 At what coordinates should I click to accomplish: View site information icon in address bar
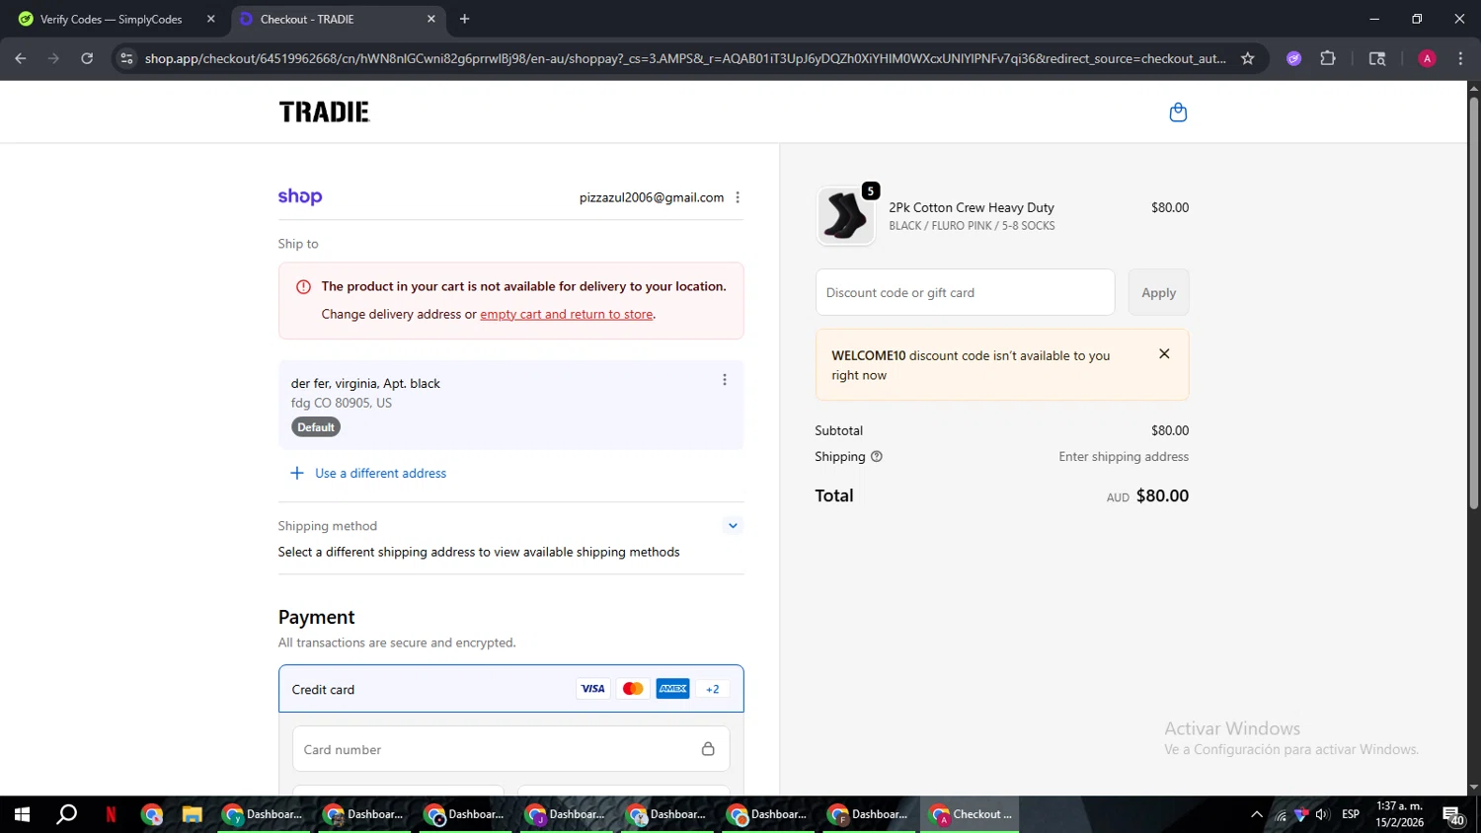click(126, 58)
